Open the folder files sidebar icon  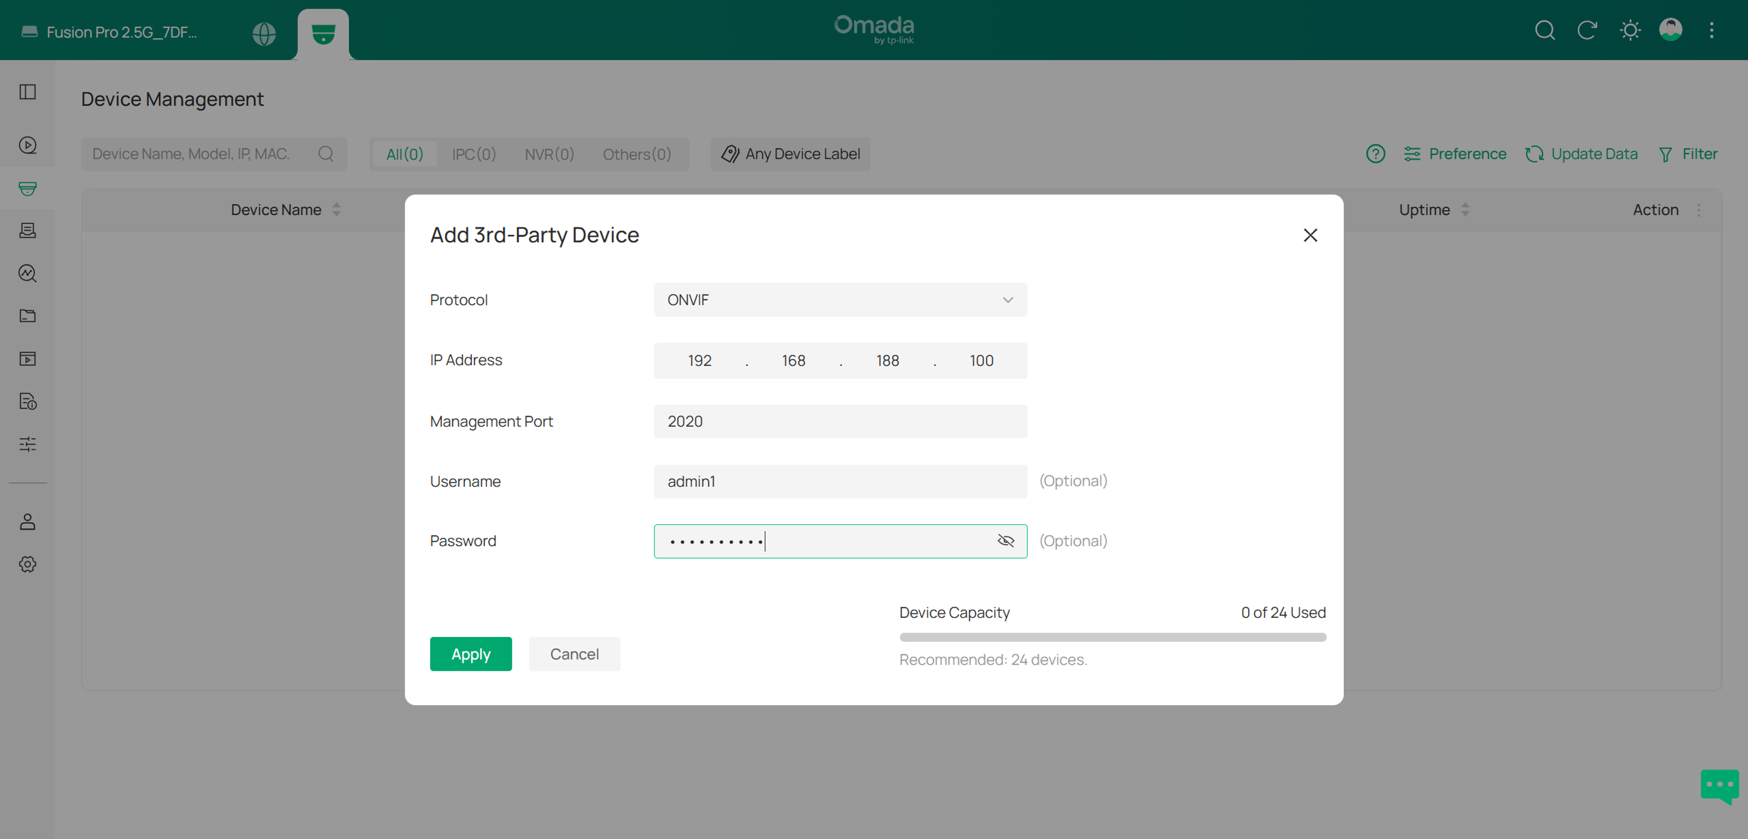point(28,316)
